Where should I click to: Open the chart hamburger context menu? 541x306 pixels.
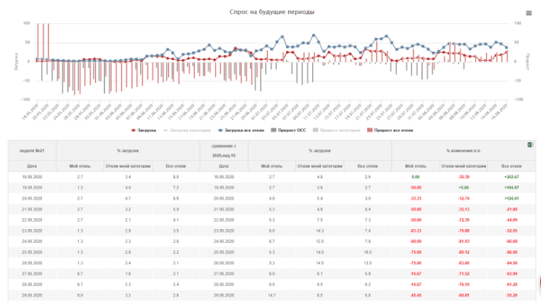coord(528,13)
